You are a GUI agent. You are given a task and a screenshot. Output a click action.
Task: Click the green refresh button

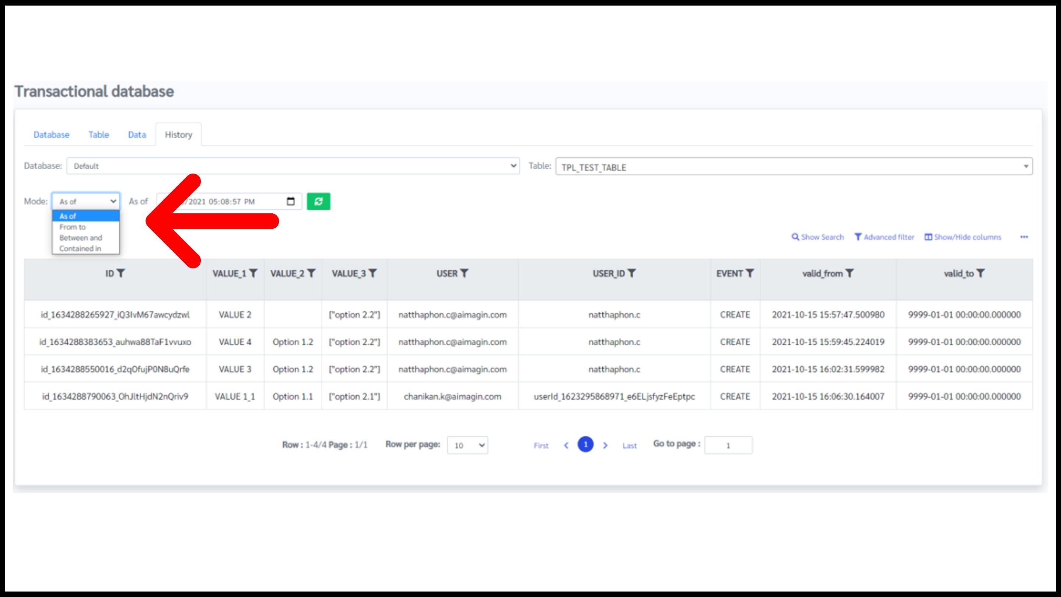coord(318,202)
